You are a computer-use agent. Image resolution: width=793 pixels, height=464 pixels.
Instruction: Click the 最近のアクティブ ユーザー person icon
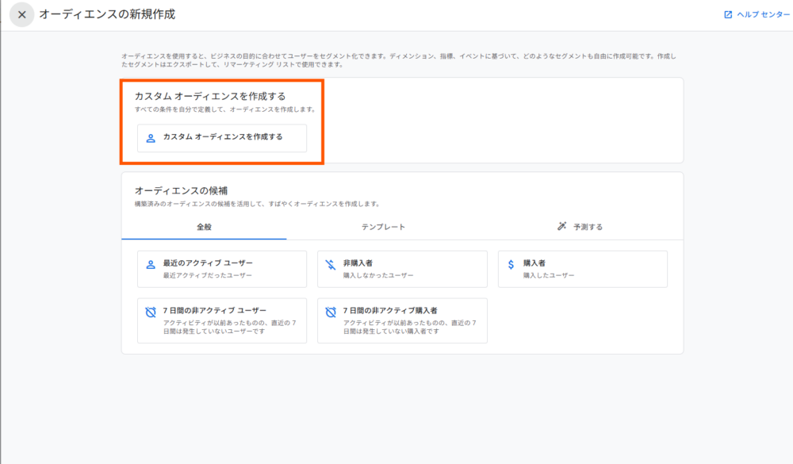tap(151, 264)
